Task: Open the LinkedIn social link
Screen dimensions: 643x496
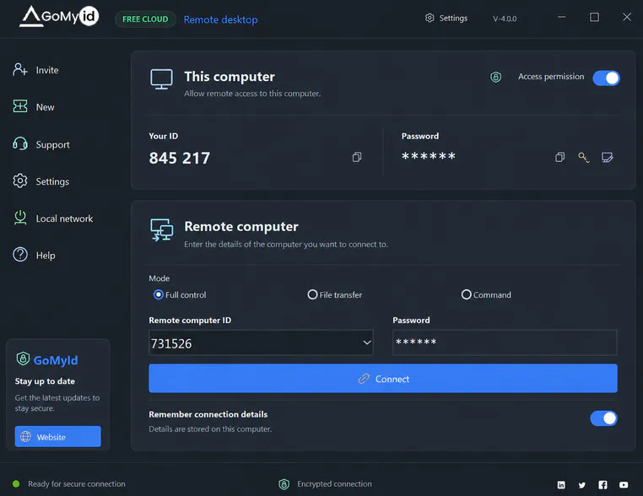Action: [x=561, y=485]
